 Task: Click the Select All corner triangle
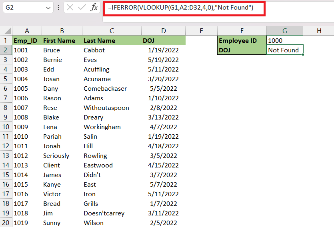[8, 31]
